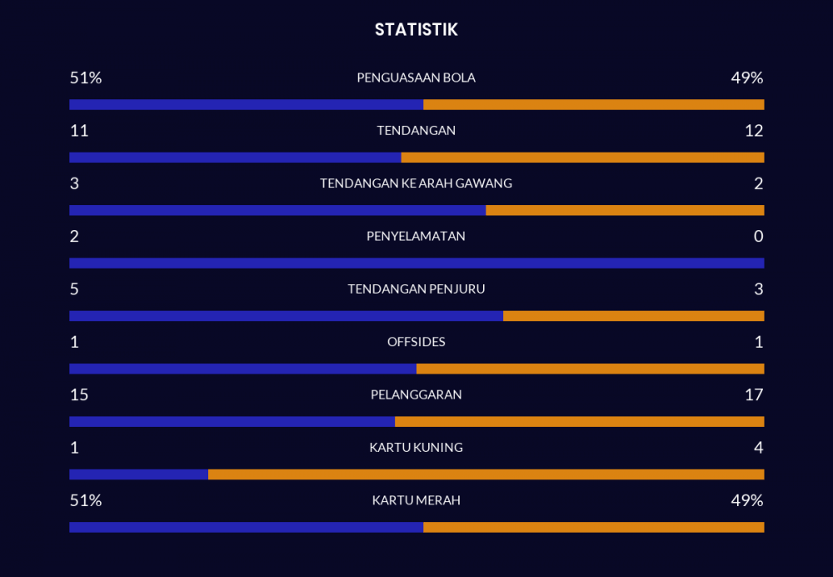Click the PENYELAMATAN stat label
This screenshot has height=577, width=833.
coord(416,236)
